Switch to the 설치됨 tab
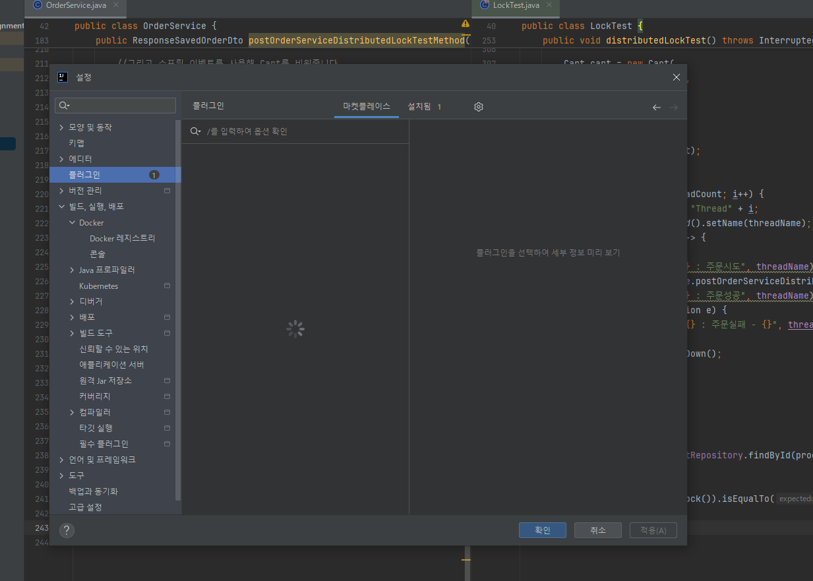Screen dimensions: 813x581 coord(424,106)
